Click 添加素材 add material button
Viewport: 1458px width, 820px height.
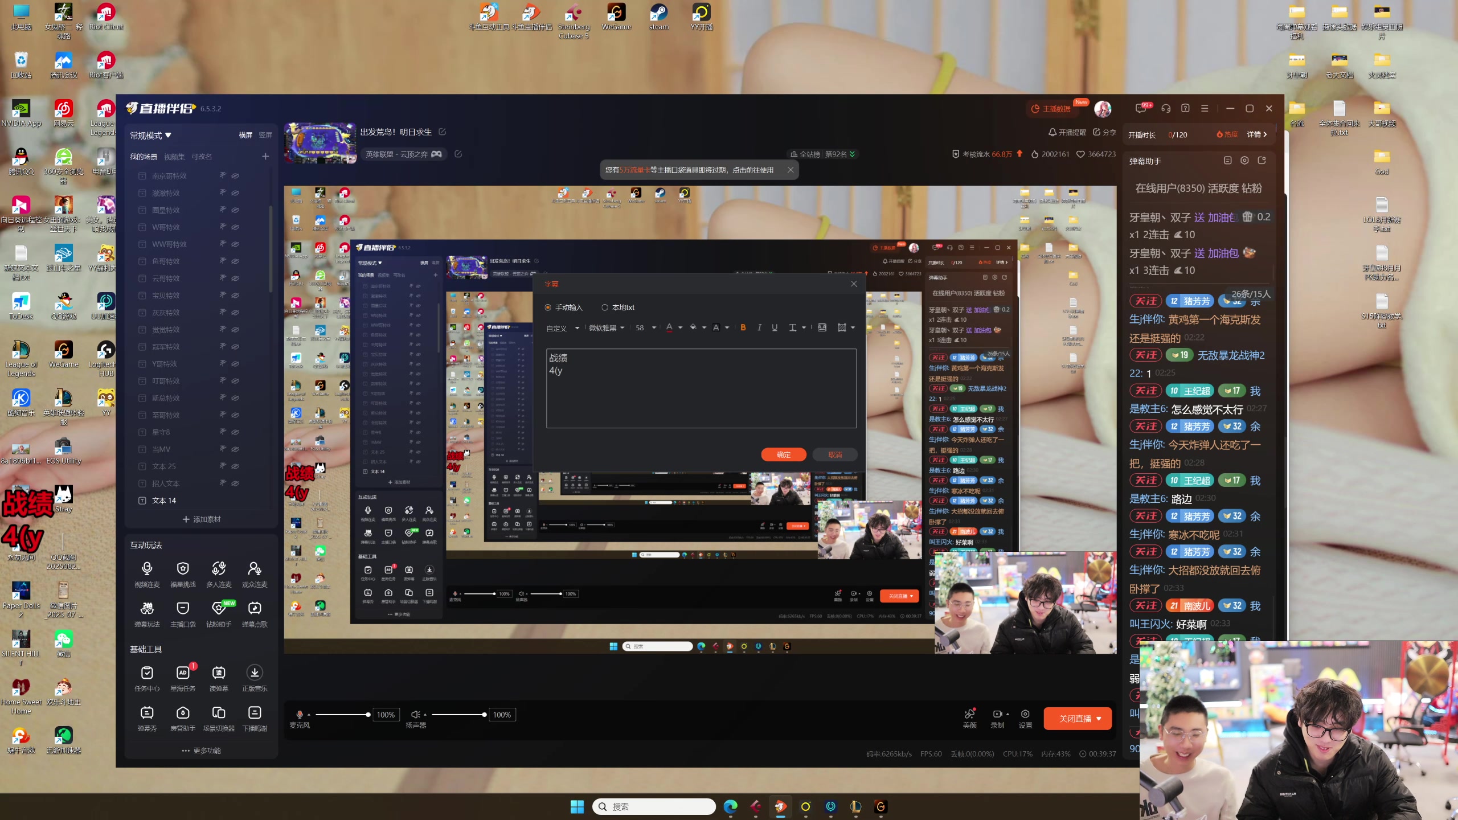pyautogui.click(x=202, y=519)
